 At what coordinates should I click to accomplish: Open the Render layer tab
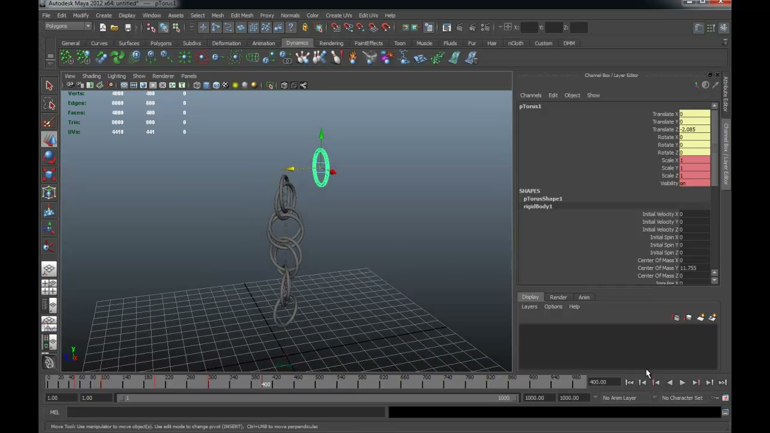coord(558,297)
